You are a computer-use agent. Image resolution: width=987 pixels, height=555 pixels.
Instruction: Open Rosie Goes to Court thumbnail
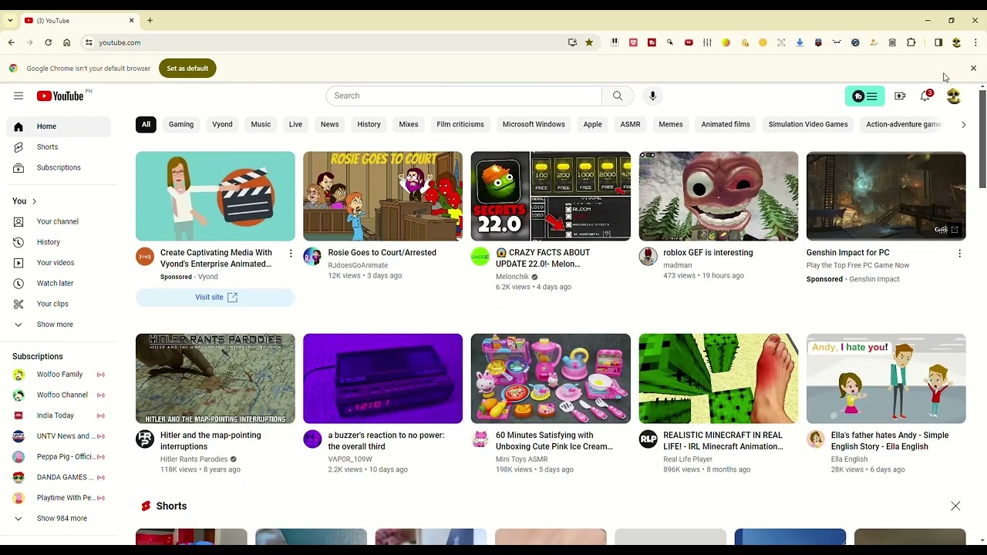pyautogui.click(x=382, y=196)
